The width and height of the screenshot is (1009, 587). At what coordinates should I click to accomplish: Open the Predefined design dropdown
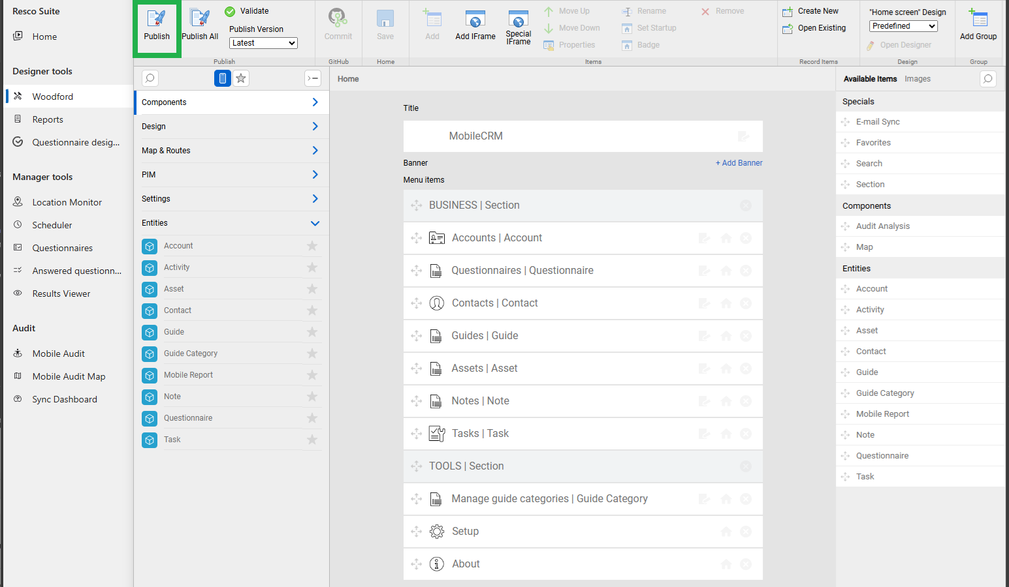tap(903, 26)
